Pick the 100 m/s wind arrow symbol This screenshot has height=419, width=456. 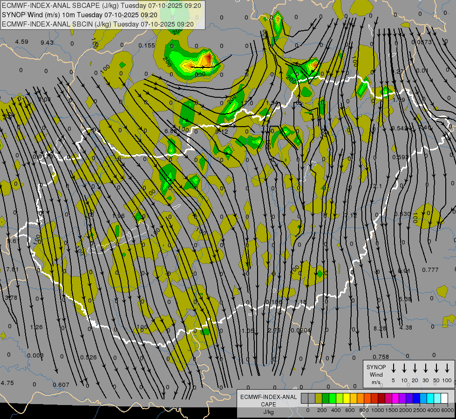[447, 368]
